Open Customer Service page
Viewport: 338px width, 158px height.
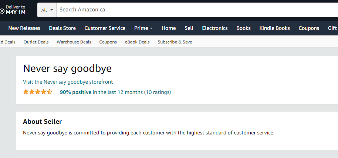[x=105, y=28]
